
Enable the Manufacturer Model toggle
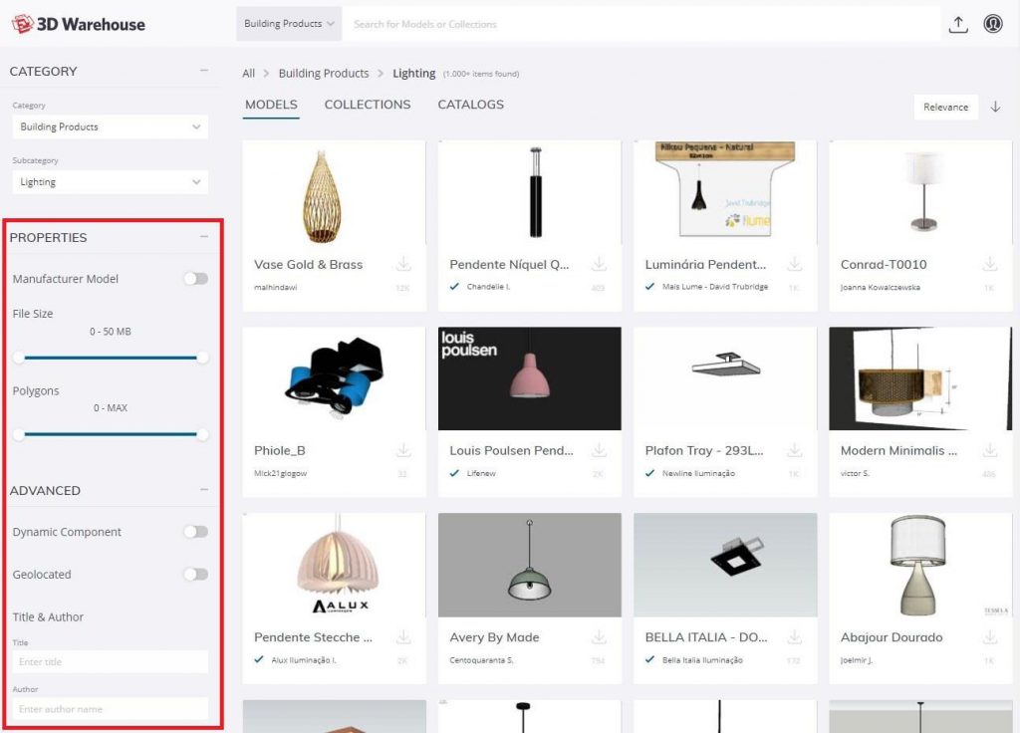[196, 279]
